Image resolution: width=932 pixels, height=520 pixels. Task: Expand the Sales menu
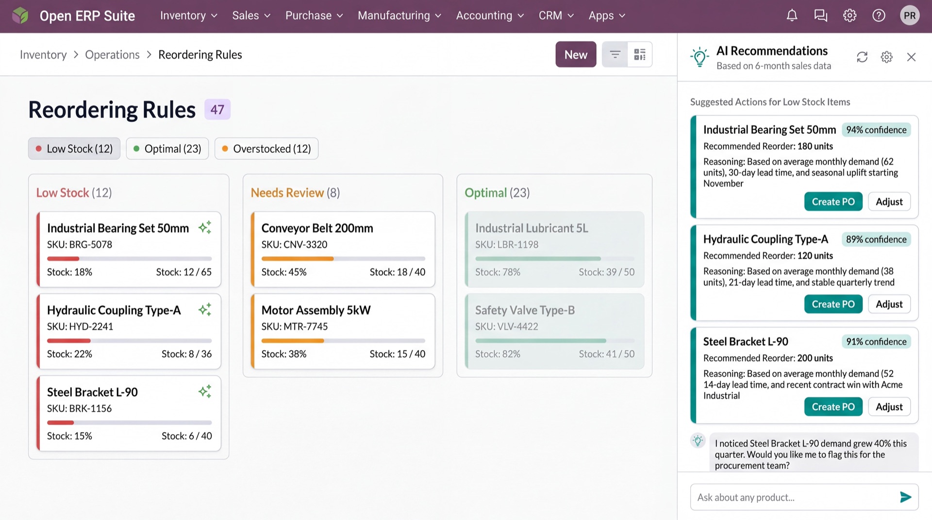[x=251, y=16]
